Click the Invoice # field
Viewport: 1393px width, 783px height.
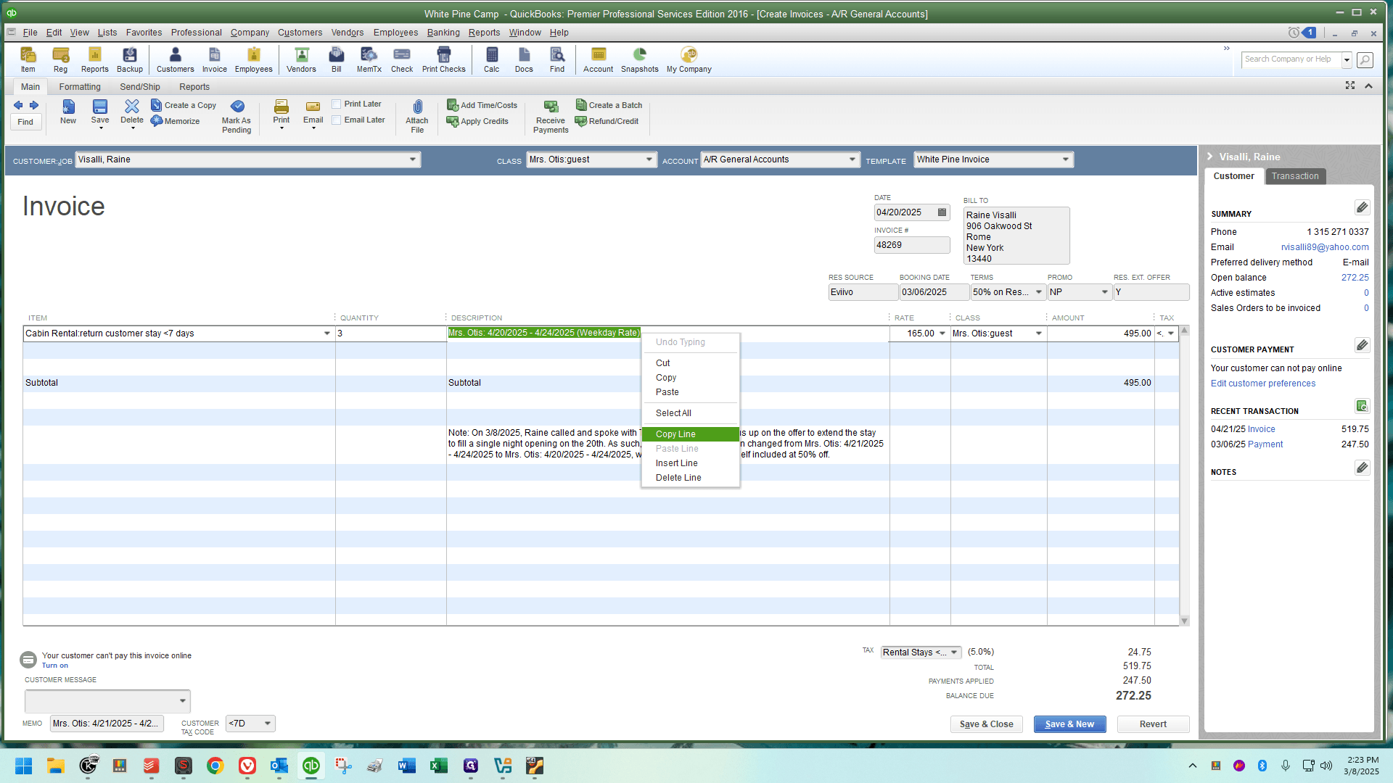click(912, 245)
